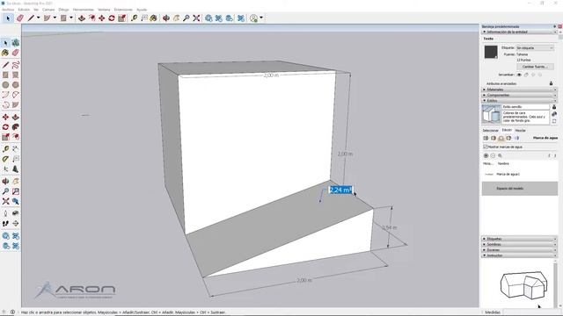Open the Rectangle shape dropdown arrow in toolbar
Image resolution: width=563 pixels, height=316 pixels.
(x=71, y=18)
